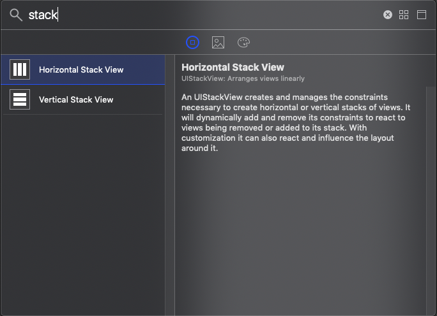Select the Vertical Stack View row label
The image size is (437, 316).
click(x=76, y=99)
